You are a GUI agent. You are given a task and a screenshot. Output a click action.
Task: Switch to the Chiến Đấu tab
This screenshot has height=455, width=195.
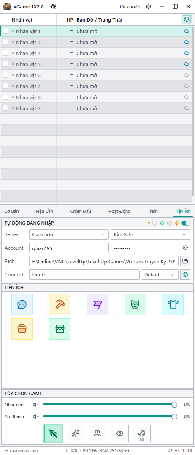[x=81, y=211]
